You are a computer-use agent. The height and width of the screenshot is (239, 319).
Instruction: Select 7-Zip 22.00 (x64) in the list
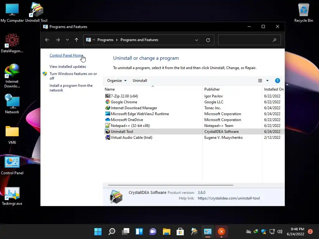coord(194,96)
